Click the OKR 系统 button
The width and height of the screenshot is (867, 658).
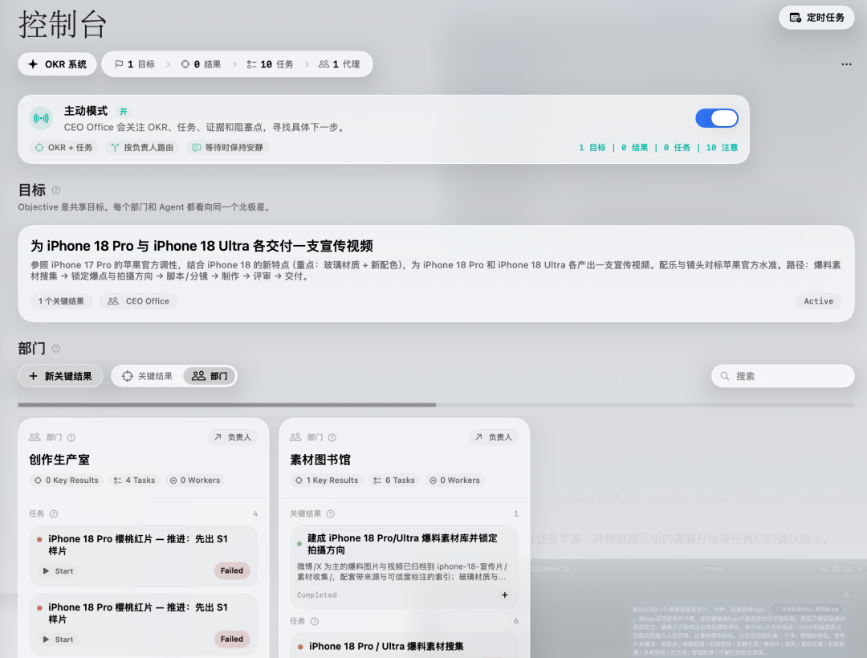[x=58, y=64]
